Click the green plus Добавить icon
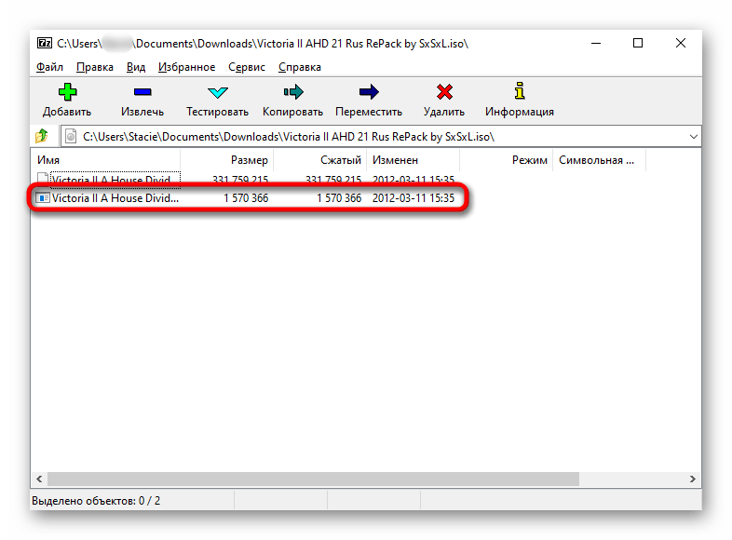 67,92
